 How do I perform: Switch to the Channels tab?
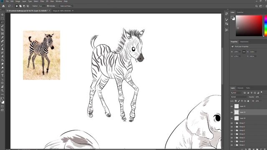pyautogui.click(x=240, y=88)
